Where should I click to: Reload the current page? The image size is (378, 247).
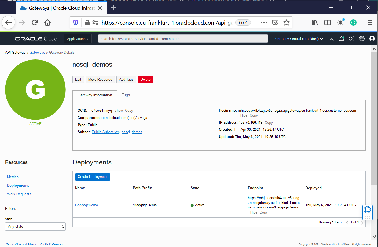[x=35, y=23]
